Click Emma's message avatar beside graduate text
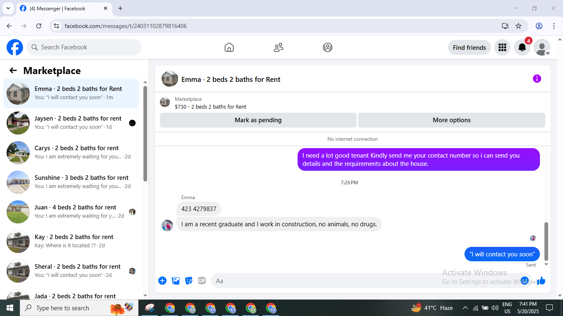This screenshot has height=316, width=563. 167,225
